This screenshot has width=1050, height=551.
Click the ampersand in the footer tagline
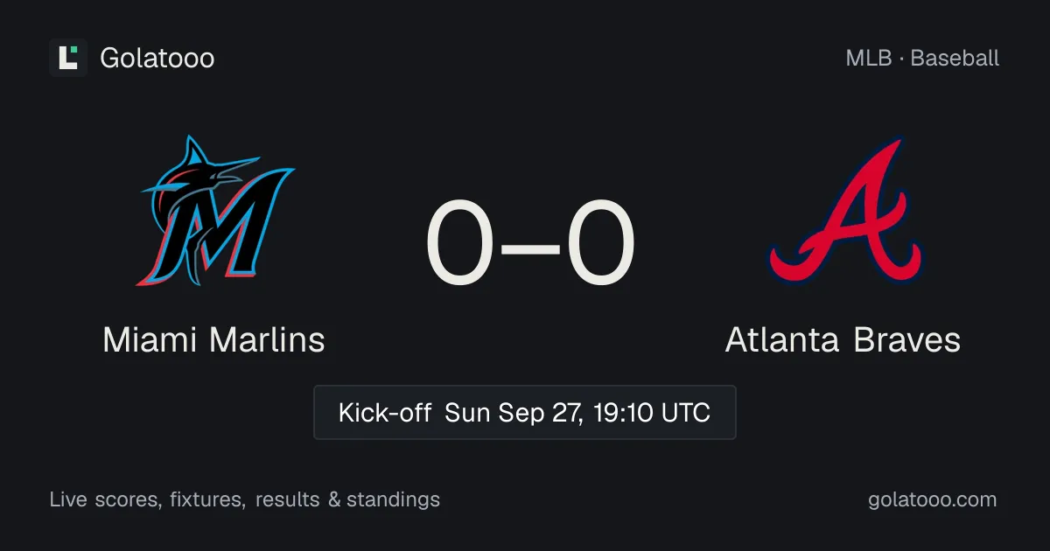point(332,499)
